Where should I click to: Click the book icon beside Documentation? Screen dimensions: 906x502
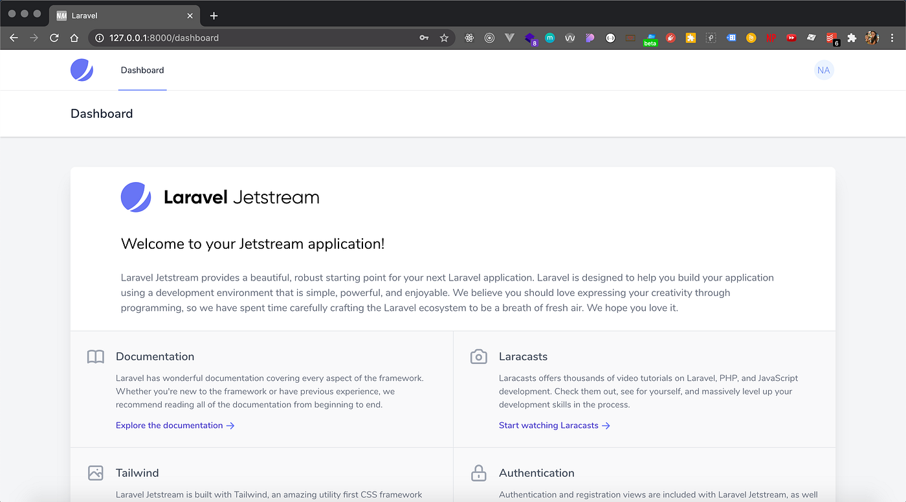point(96,357)
